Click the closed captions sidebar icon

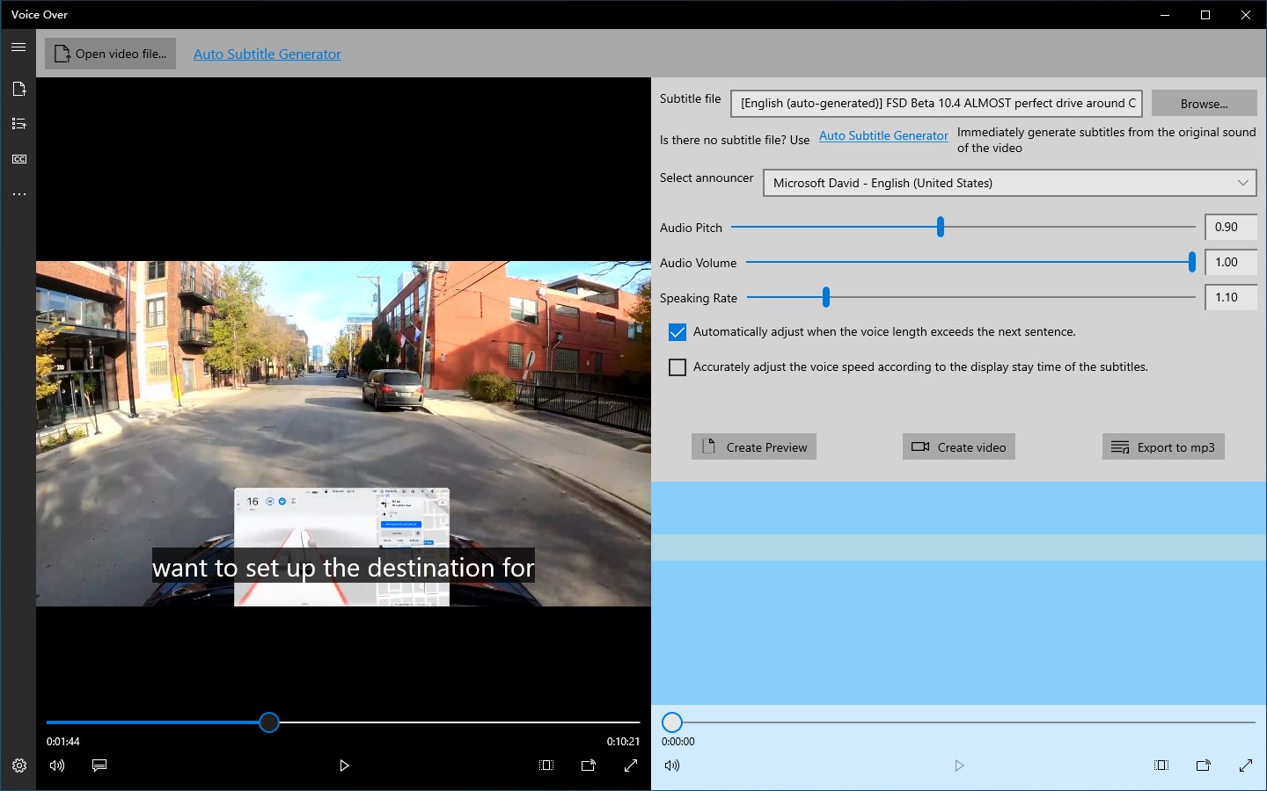[18, 159]
